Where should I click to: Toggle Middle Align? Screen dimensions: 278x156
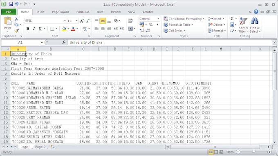pos(103,21)
